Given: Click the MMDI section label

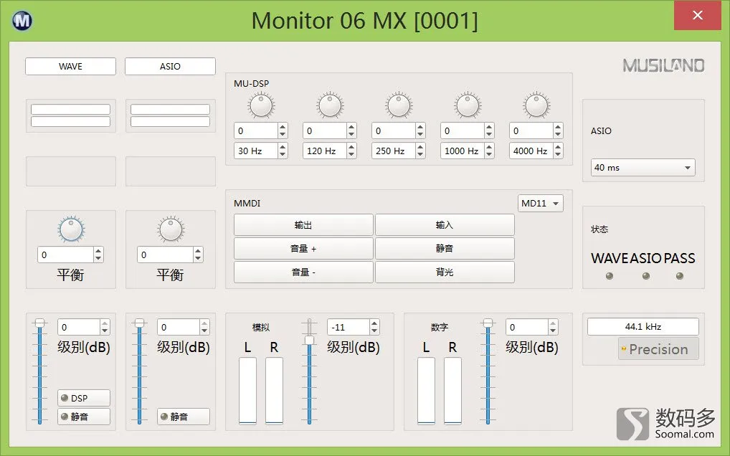Looking at the screenshot, I should (247, 204).
